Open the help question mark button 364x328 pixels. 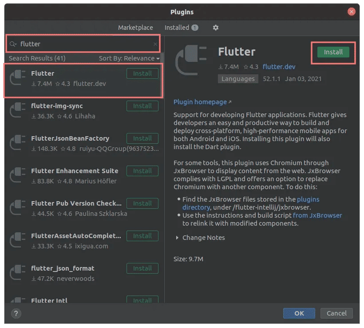click(x=16, y=313)
